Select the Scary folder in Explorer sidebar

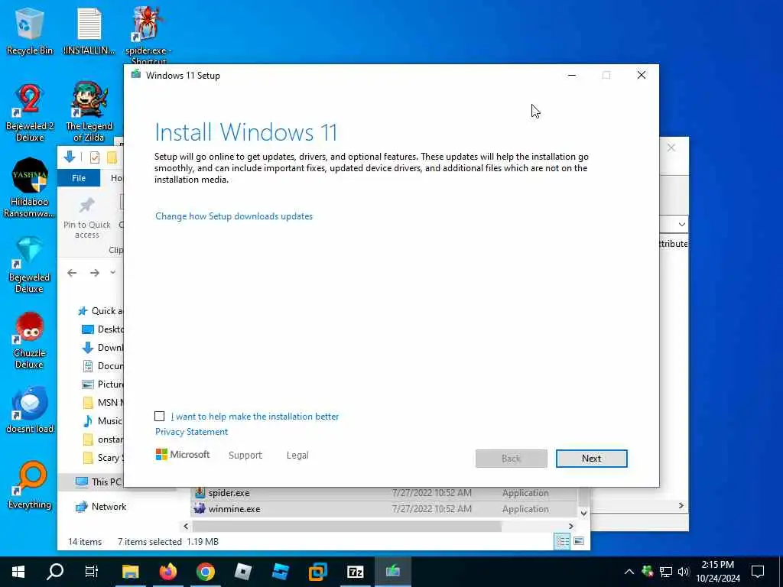pos(102,458)
